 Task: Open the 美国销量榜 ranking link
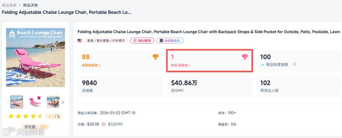tap(91, 65)
